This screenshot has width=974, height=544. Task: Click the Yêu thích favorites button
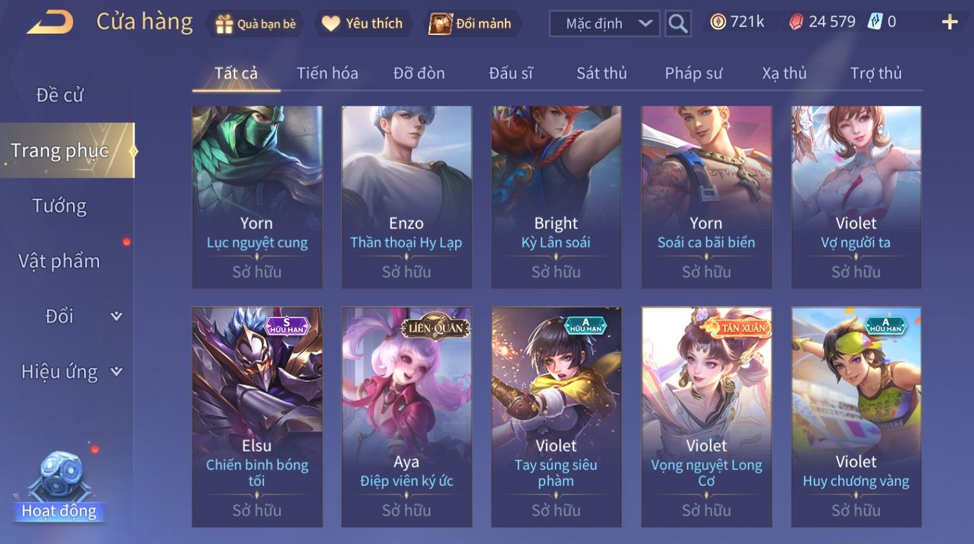[363, 24]
